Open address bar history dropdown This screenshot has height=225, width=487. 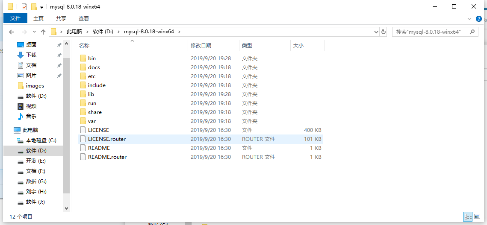pyautogui.click(x=376, y=32)
